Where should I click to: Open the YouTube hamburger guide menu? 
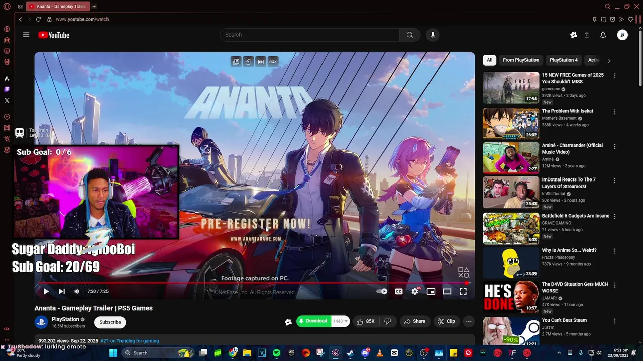click(26, 35)
